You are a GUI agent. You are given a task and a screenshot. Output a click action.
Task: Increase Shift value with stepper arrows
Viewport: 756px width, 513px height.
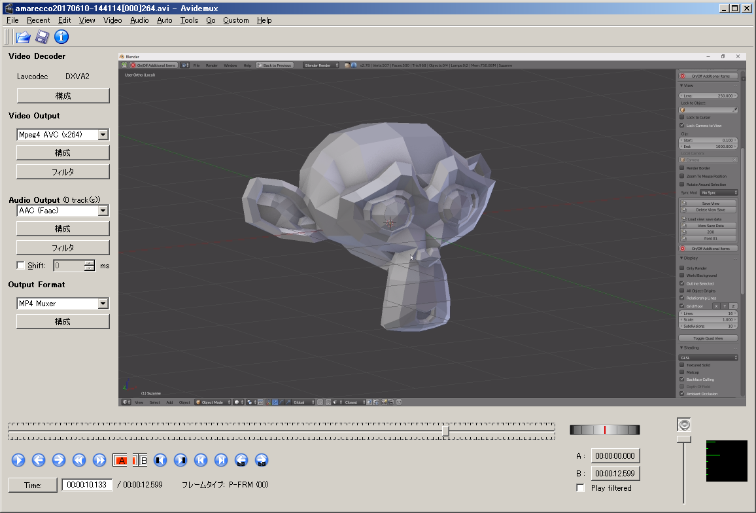(x=90, y=263)
